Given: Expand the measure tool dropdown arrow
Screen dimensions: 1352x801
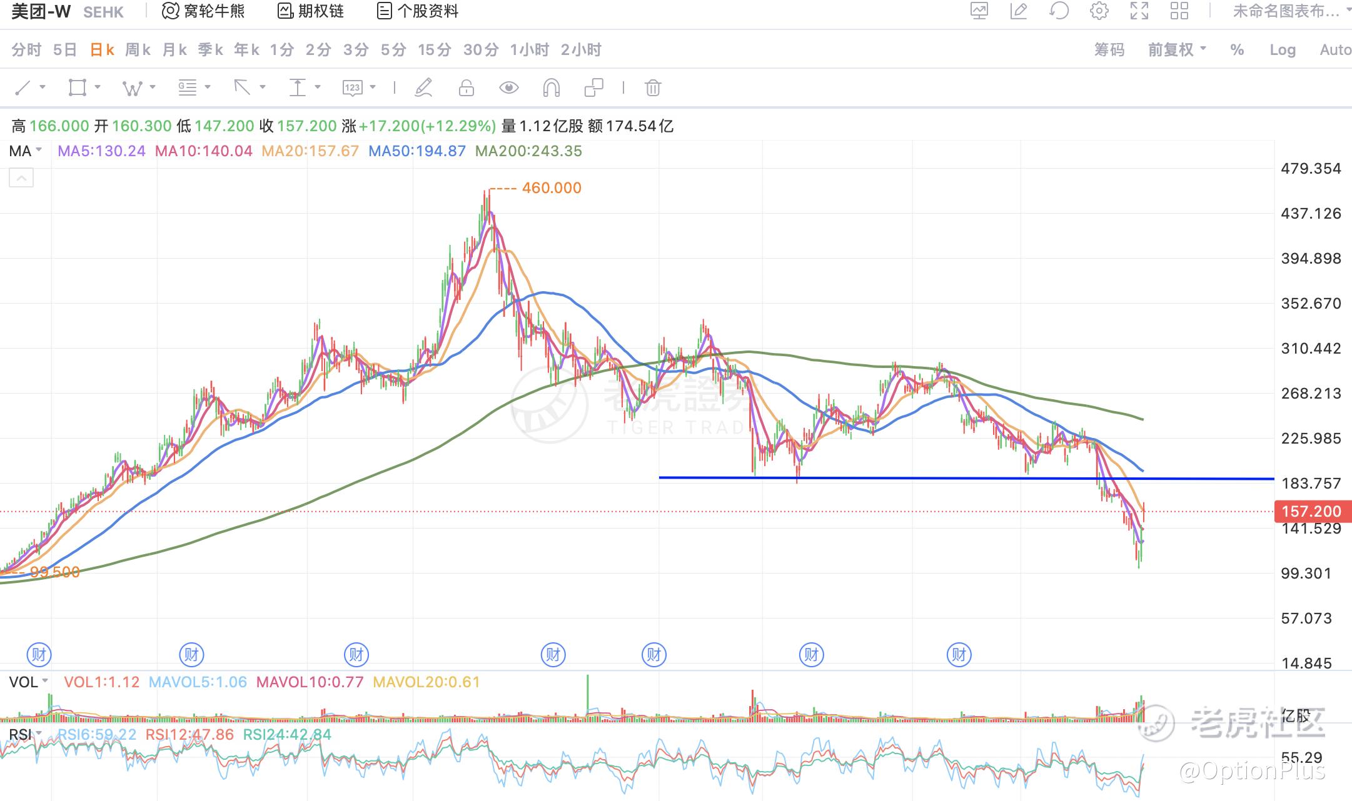Looking at the screenshot, I should pos(318,87).
